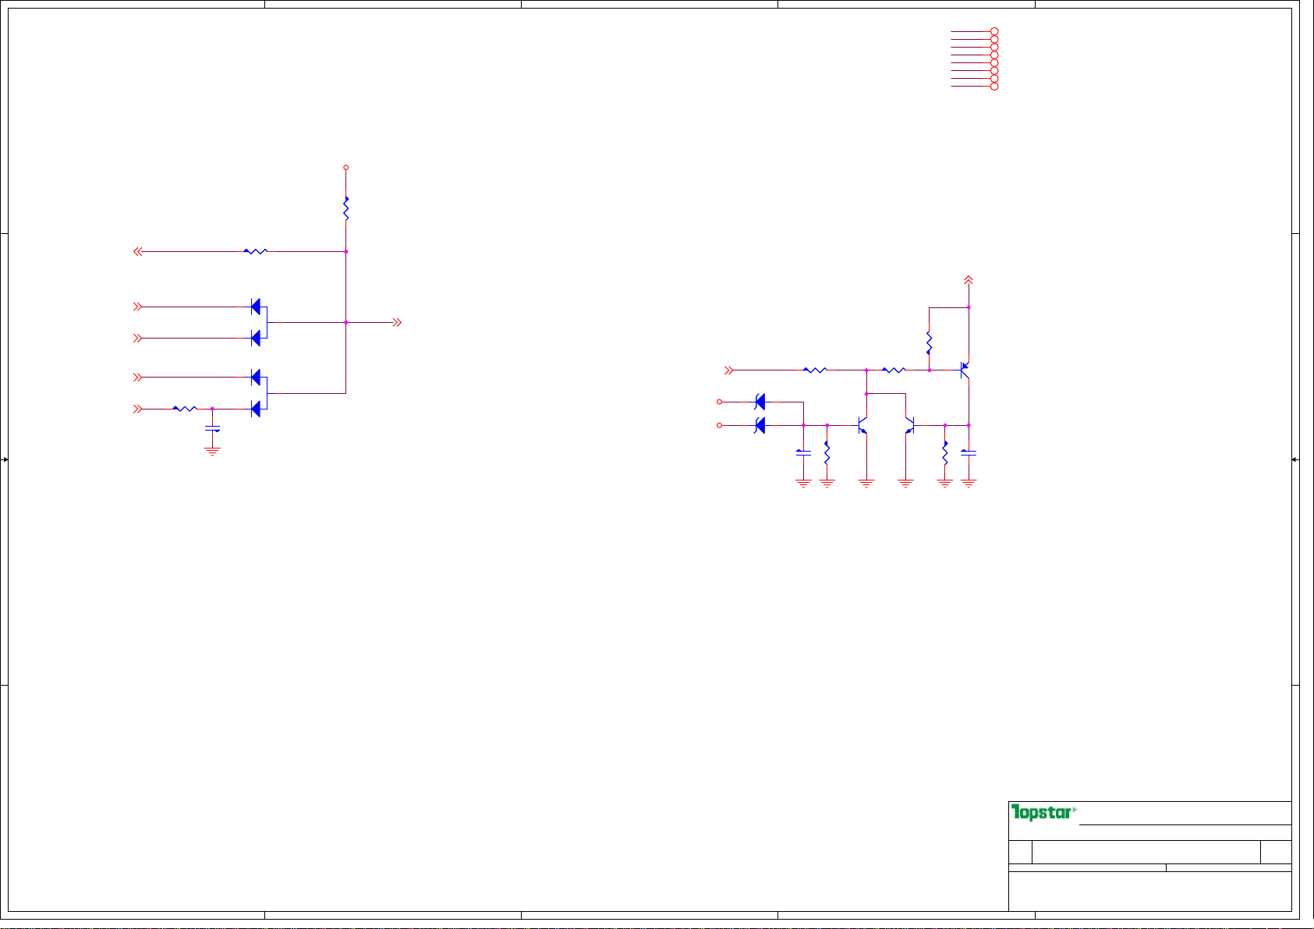This screenshot has height=929, width=1314.
Task: Click the junction dot at the PNP transistor base
Action: point(929,370)
